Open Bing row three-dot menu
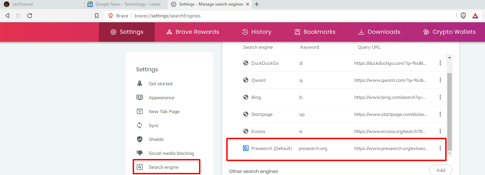 pos(440,97)
